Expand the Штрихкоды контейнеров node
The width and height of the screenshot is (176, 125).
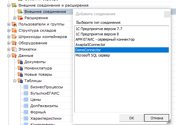9,37
